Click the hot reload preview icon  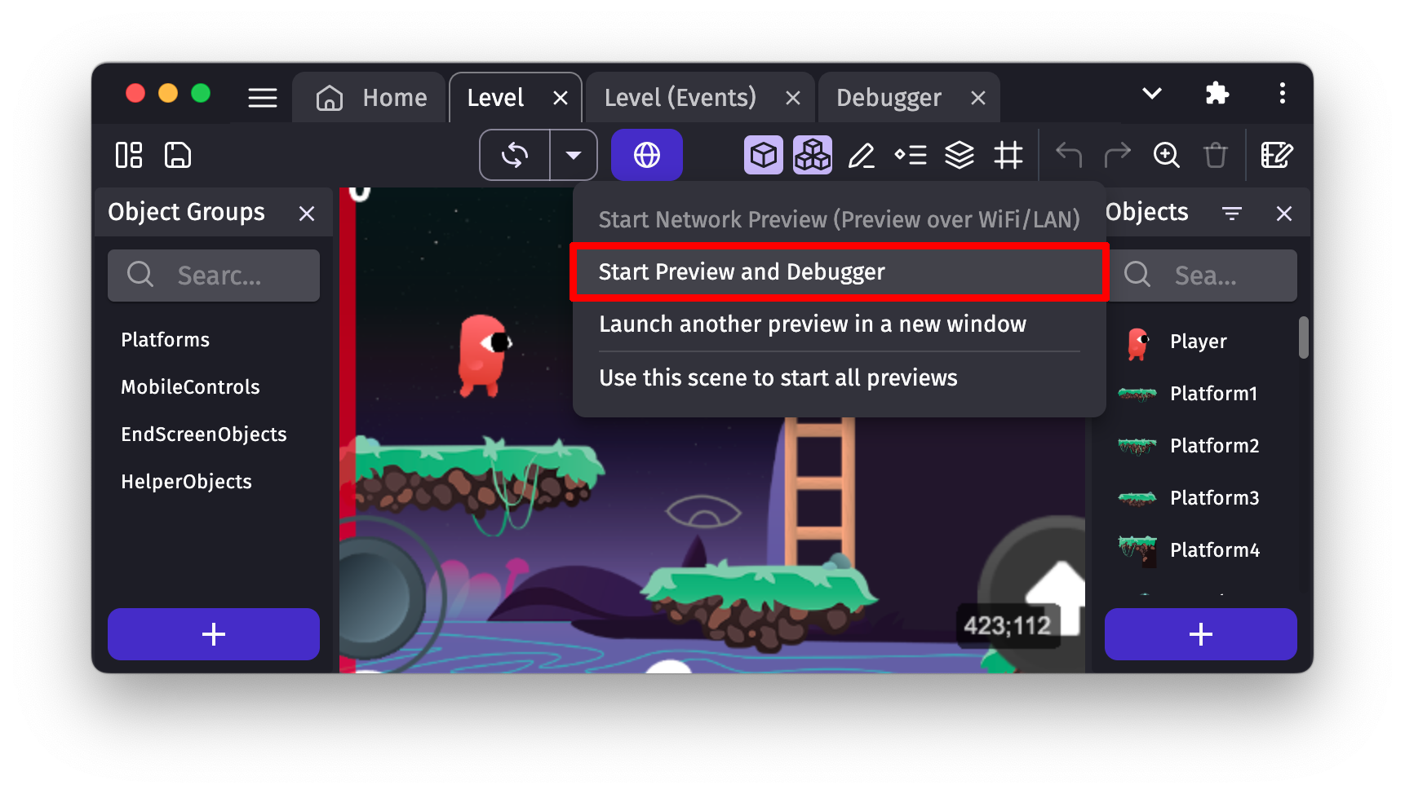tap(515, 155)
